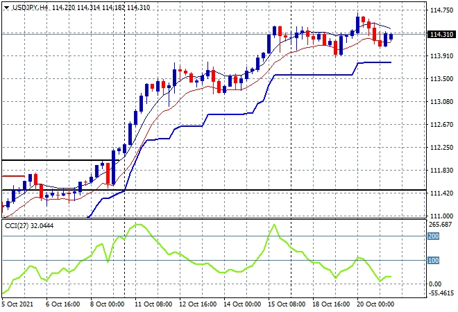The image size is (458, 312).
Task: Click the 100 level tag in the CCI window
Action: point(434,260)
